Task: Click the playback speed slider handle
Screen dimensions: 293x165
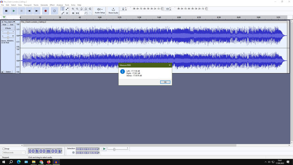Action: click(x=114, y=149)
